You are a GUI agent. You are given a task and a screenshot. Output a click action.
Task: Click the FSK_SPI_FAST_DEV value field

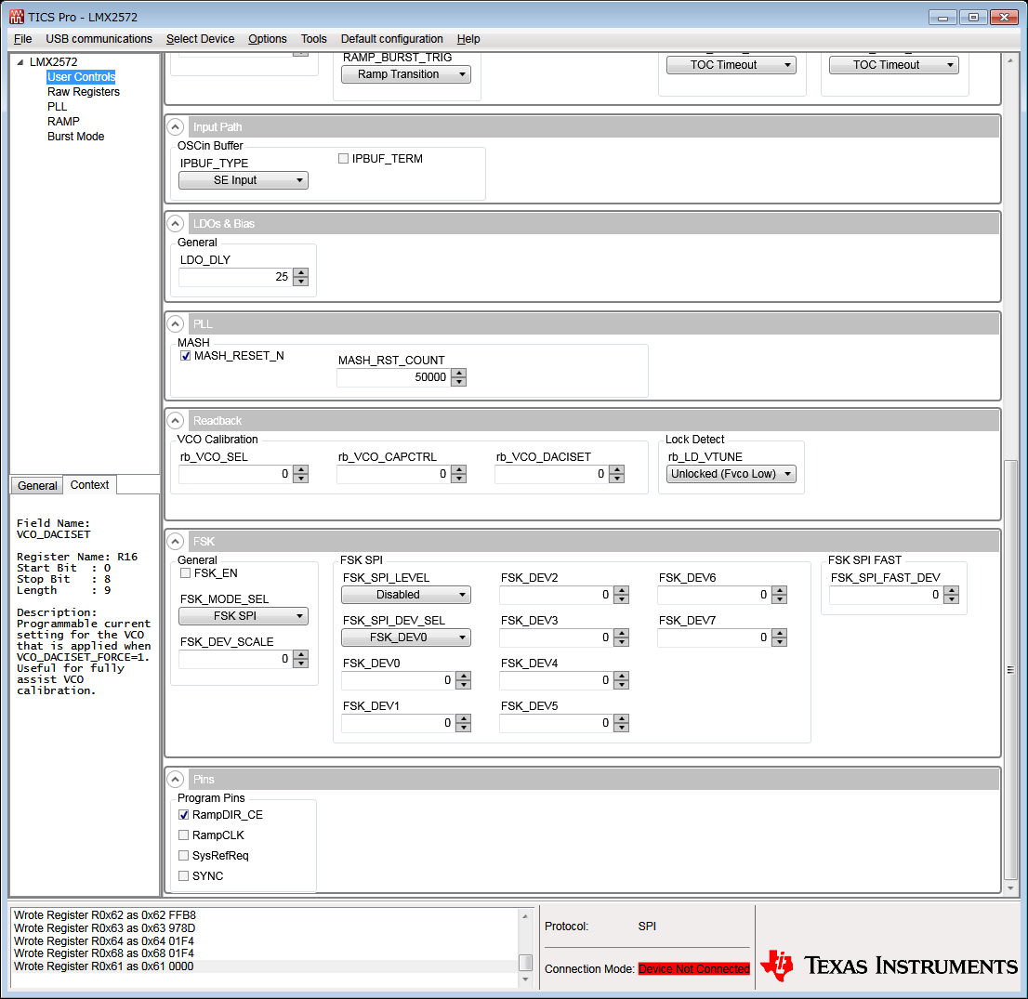click(x=886, y=595)
